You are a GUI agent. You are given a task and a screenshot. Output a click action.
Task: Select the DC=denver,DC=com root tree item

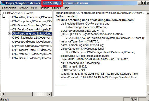tap(20, 13)
